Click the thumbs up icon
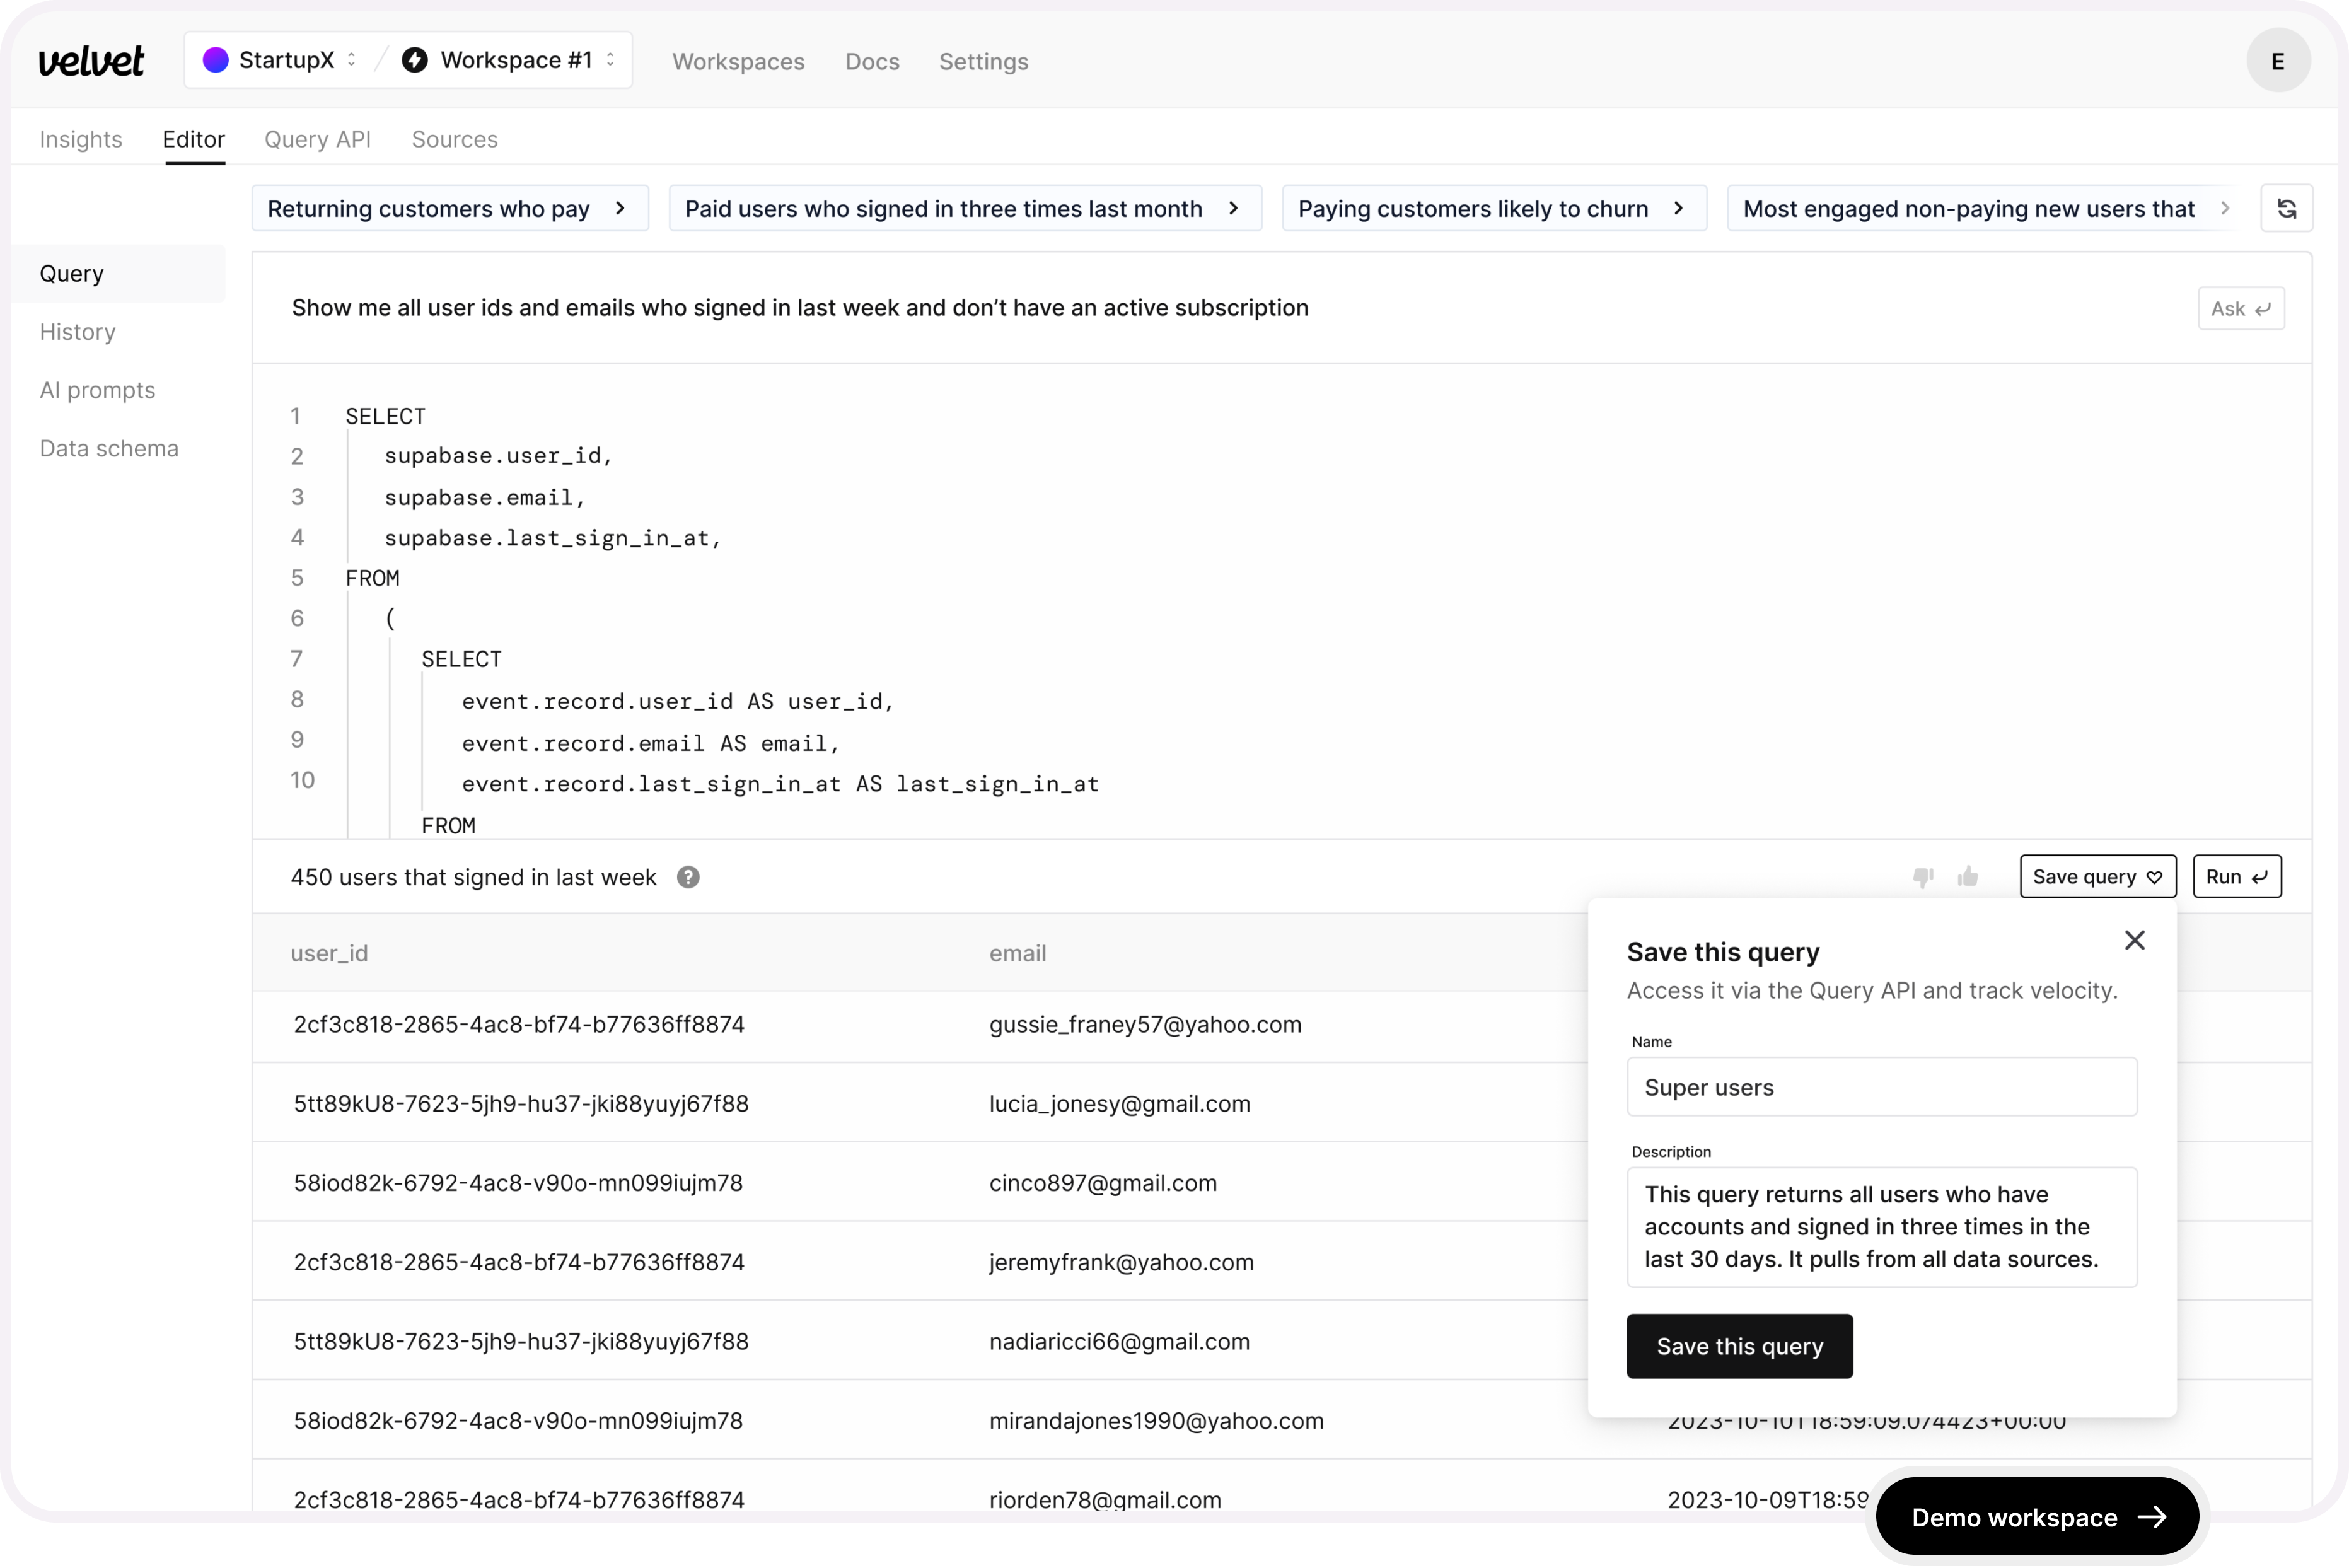Image resolution: width=2349 pixels, height=1568 pixels. [x=1967, y=877]
